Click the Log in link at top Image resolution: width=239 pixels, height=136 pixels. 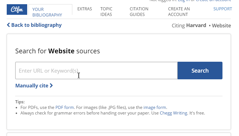pos(184,1)
